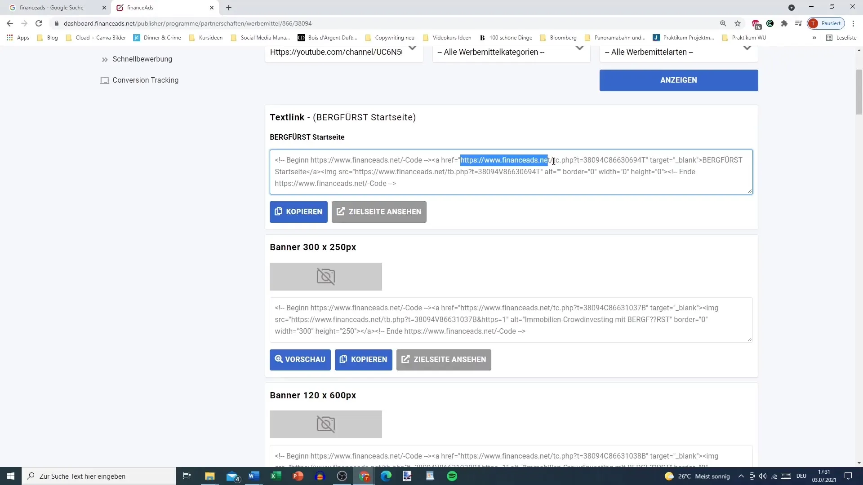Copy the Textlink code with KOPIEREN

click(x=298, y=212)
